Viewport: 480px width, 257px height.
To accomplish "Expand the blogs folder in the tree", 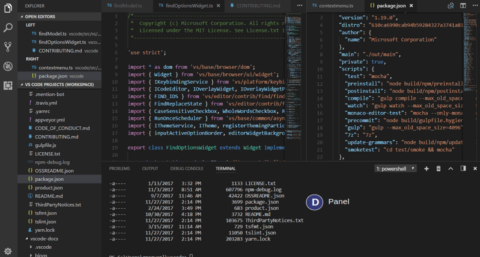I will click(41, 254).
